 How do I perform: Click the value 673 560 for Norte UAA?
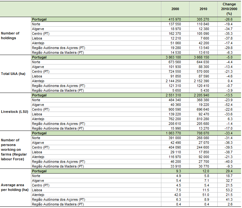point(175,62)
